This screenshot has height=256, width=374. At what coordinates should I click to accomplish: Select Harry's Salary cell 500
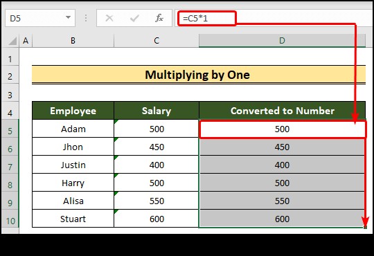pos(157,183)
